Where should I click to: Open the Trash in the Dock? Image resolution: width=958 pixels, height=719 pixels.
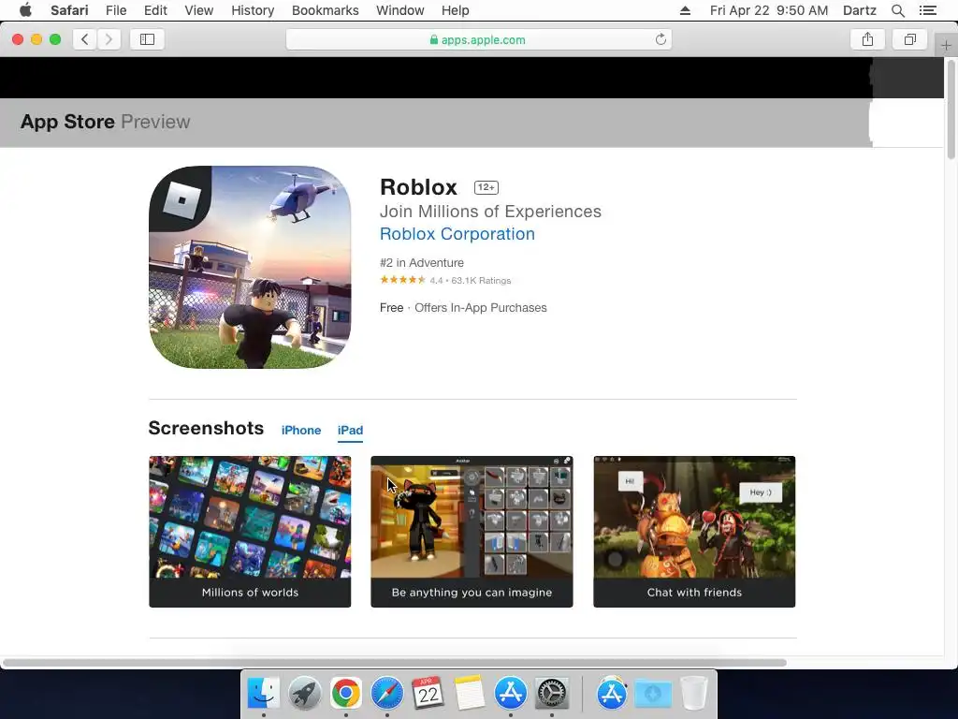694,693
